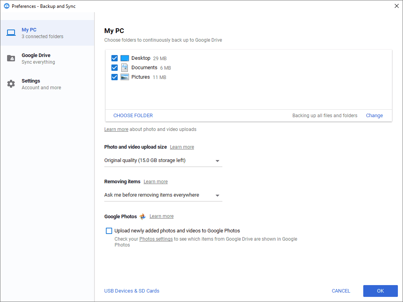Click the CANCEL button
The image size is (403, 302).
point(341,291)
